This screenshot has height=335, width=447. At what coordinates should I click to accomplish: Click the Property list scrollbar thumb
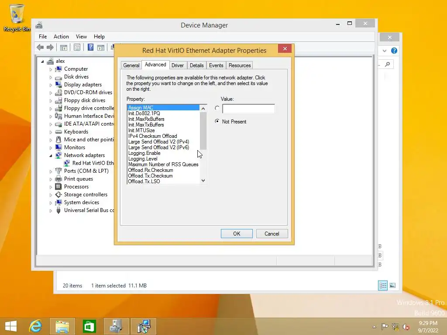(x=203, y=131)
